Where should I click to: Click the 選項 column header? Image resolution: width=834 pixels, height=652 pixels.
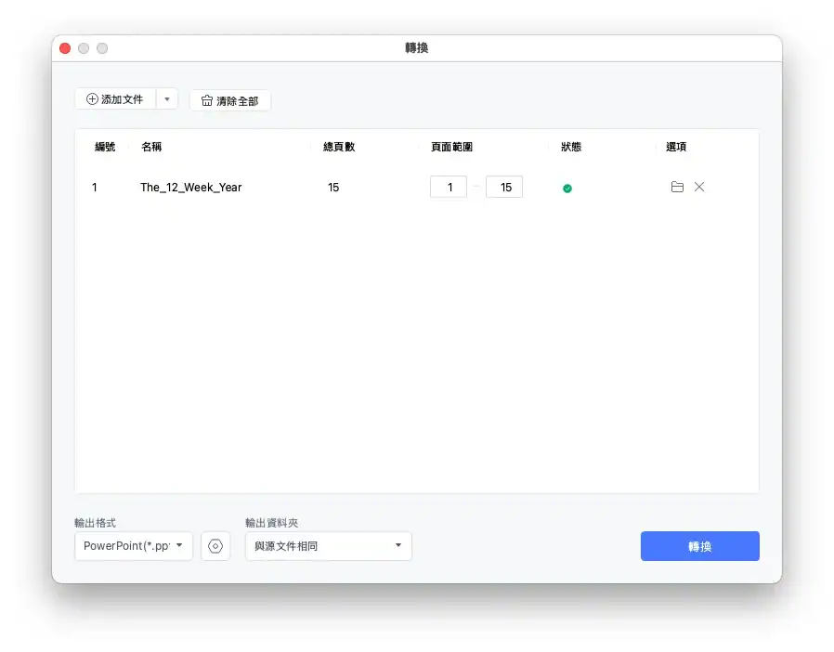(x=676, y=147)
